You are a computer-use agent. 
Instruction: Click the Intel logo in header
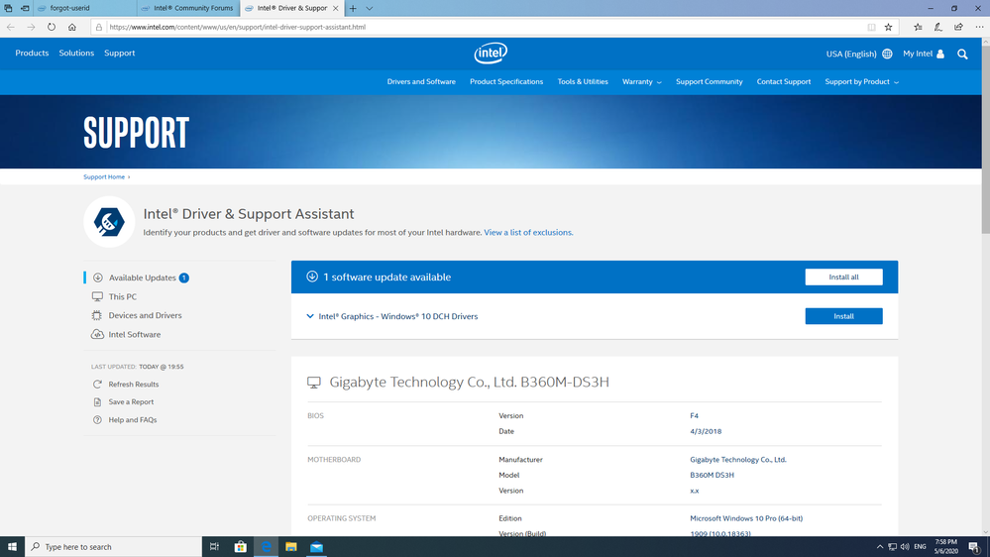pyautogui.click(x=491, y=54)
